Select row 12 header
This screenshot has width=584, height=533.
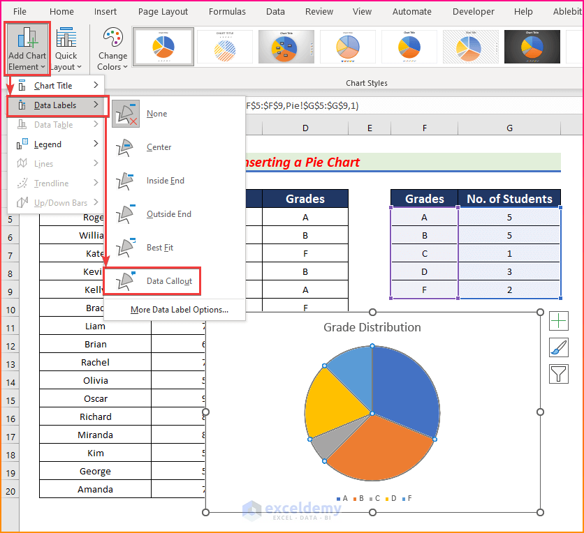pyautogui.click(x=10, y=346)
